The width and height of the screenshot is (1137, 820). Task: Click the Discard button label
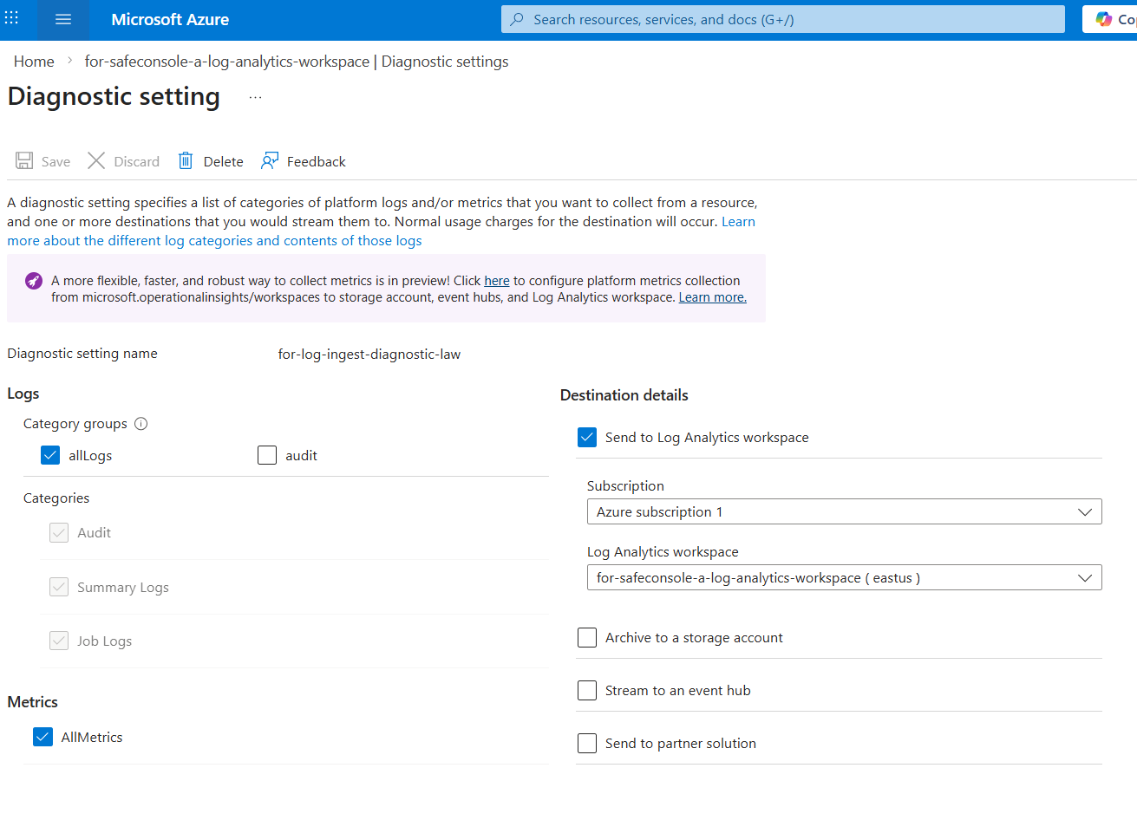137,161
